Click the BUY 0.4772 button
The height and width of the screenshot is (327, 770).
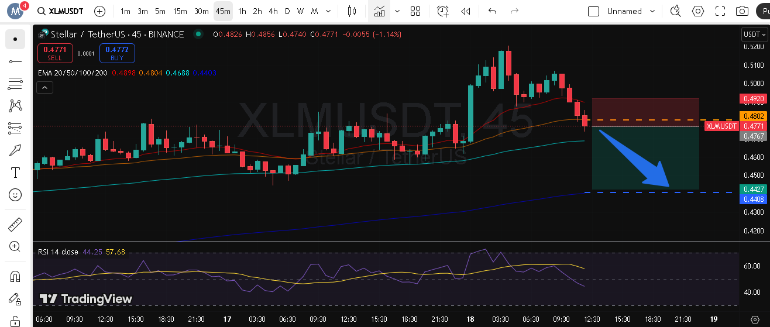pyautogui.click(x=117, y=53)
